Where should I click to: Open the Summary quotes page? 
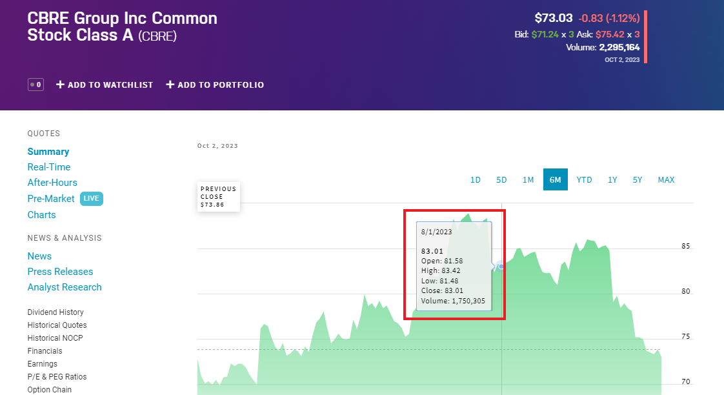[x=48, y=152]
